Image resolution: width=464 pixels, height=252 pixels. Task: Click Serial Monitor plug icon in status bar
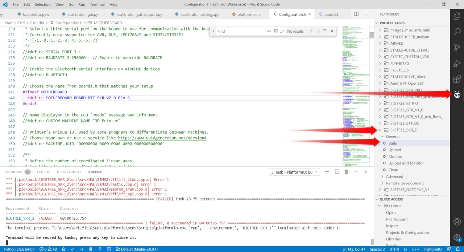click(100, 249)
